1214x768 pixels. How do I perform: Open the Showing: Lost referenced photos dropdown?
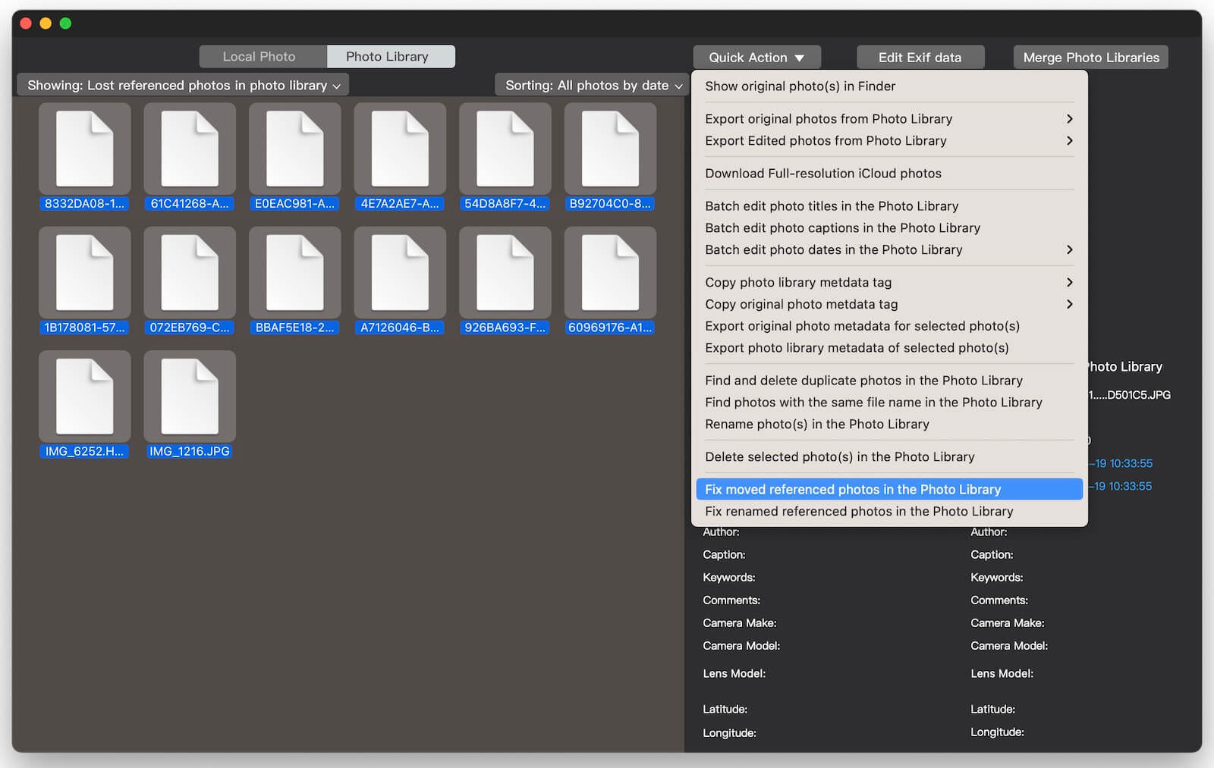pyautogui.click(x=183, y=86)
